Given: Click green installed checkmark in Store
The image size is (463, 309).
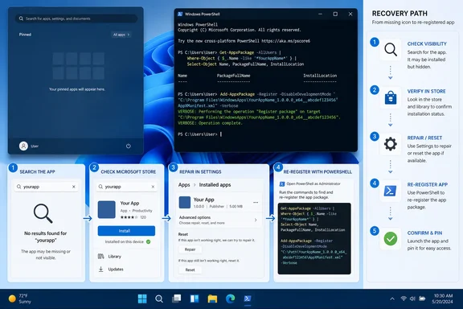Looking at the screenshot, I should point(148,241).
